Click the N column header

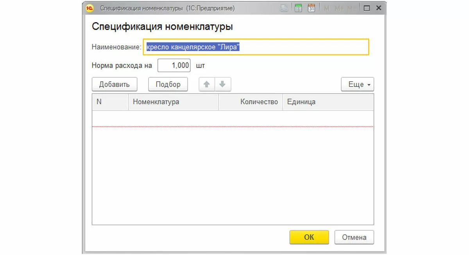tap(110, 102)
